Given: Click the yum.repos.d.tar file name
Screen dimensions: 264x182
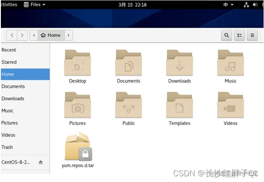Looking at the screenshot, I should click(x=78, y=165).
